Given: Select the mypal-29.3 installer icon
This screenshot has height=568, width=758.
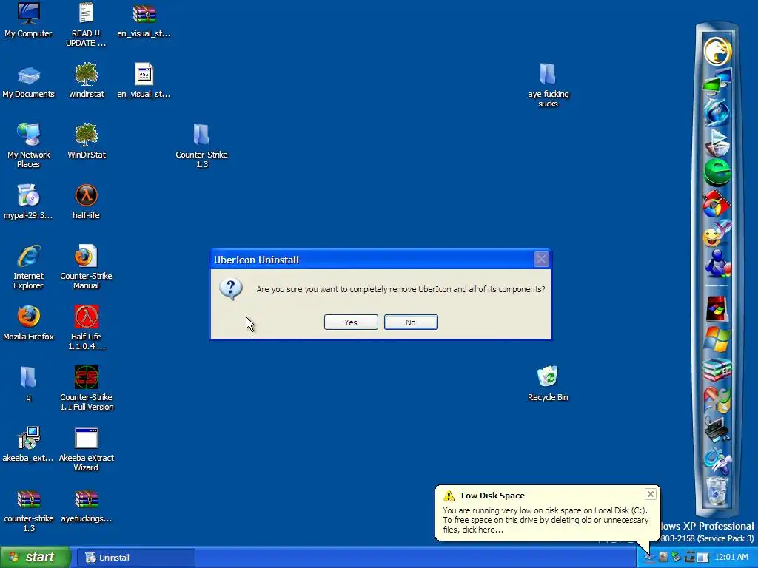Looking at the screenshot, I should [29, 202].
